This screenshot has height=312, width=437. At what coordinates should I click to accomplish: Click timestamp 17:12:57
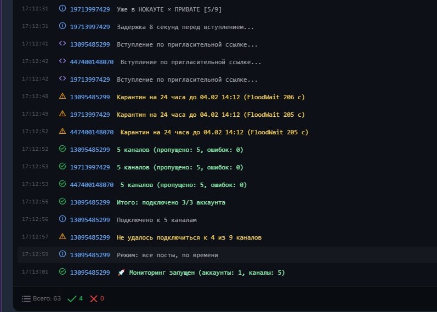click(x=35, y=237)
